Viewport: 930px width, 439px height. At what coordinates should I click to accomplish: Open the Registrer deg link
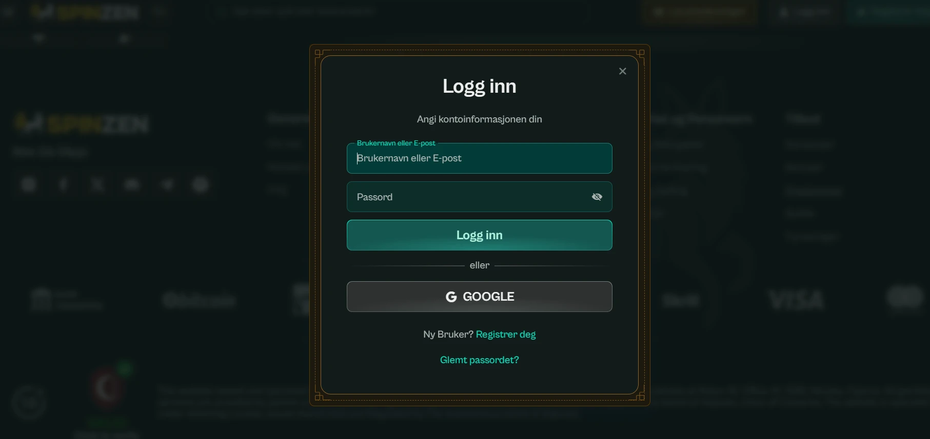tap(505, 335)
